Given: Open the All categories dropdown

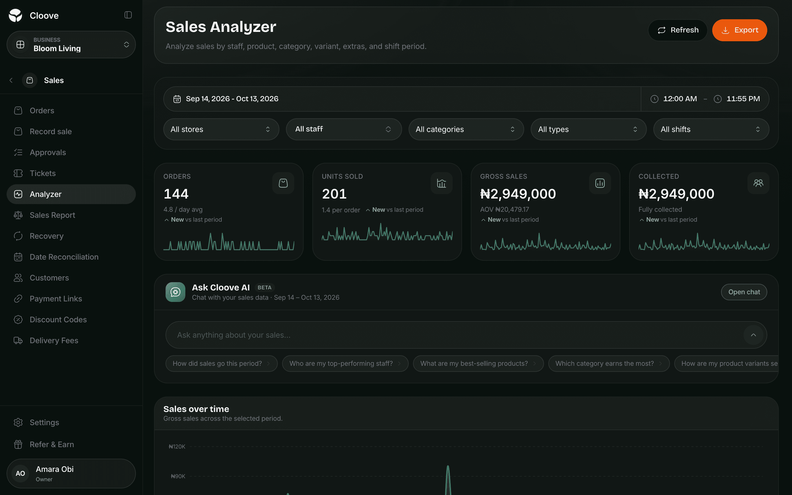Looking at the screenshot, I should [x=466, y=129].
